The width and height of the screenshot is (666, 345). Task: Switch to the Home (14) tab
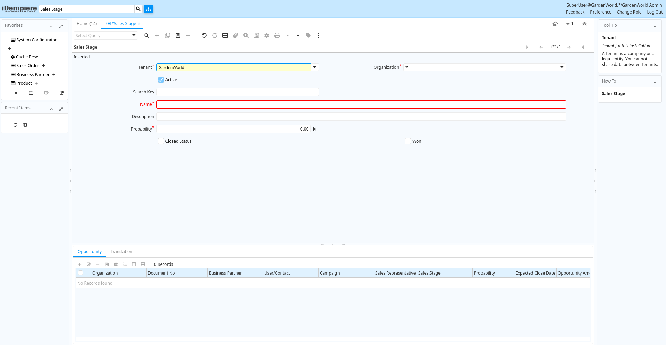(x=87, y=24)
